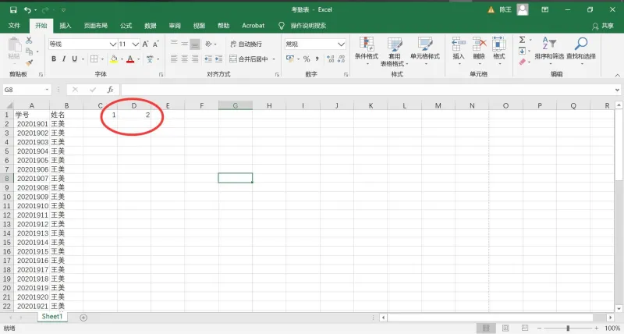The image size is (624, 334).
Task: Open the font size dropdown
Action: point(135,44)
